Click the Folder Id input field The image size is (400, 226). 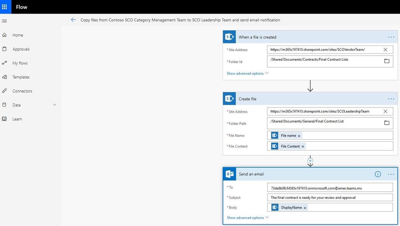click(x=330, y=61)
